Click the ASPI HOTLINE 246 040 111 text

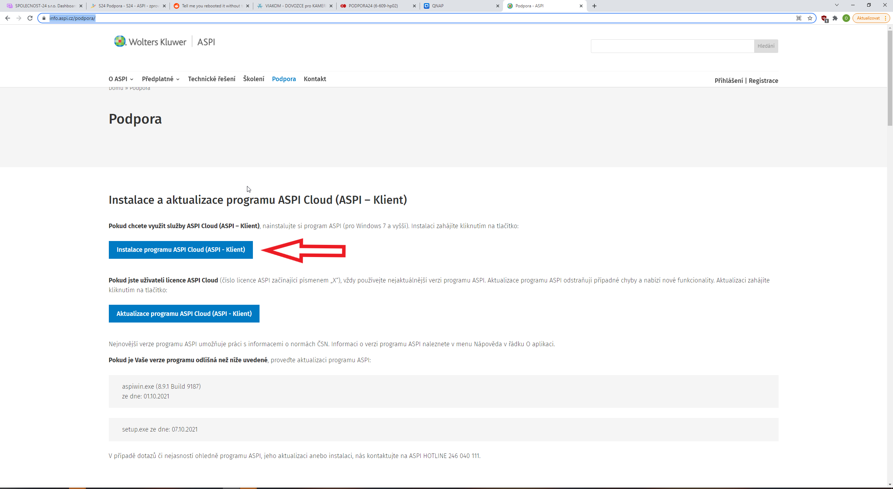pos(444,456)
